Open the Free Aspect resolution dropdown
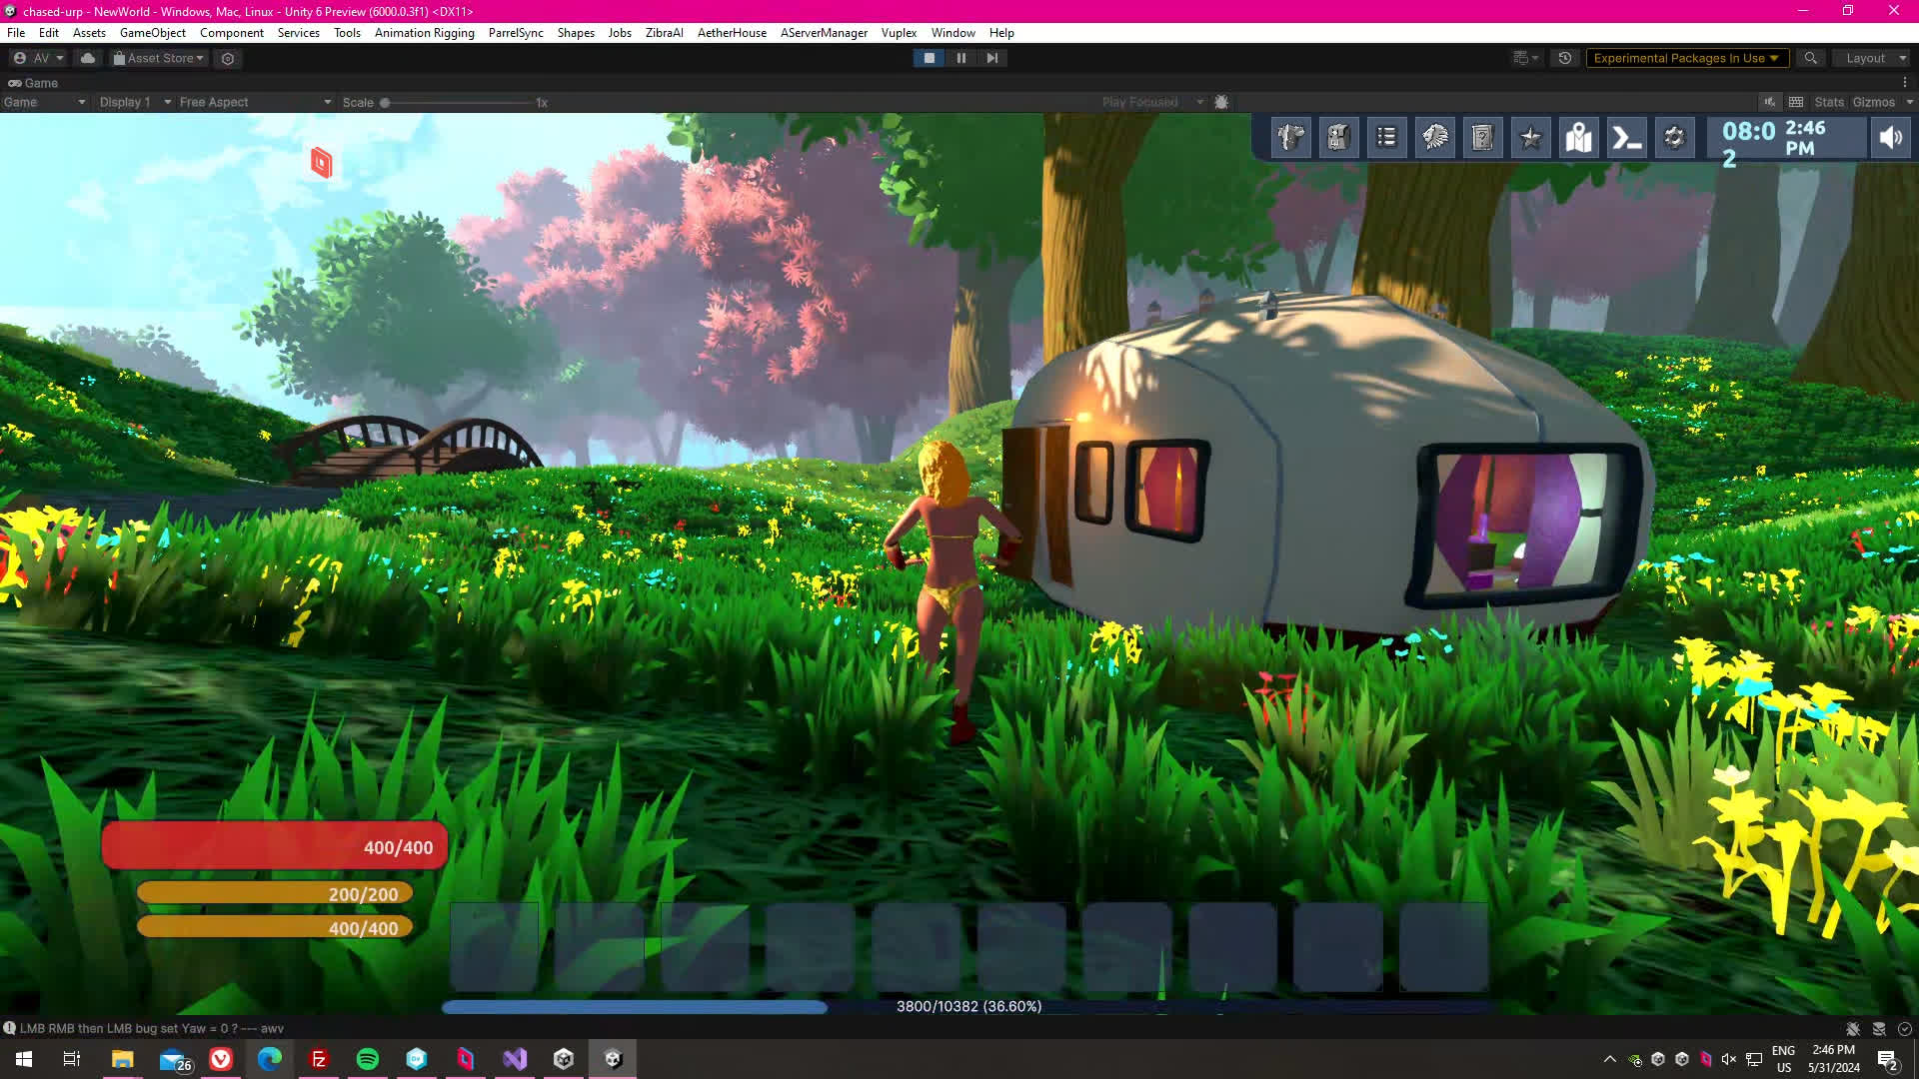 pos(255,102)
